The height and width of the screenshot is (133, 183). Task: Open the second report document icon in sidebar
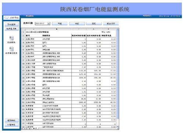[x=11, y=49]
